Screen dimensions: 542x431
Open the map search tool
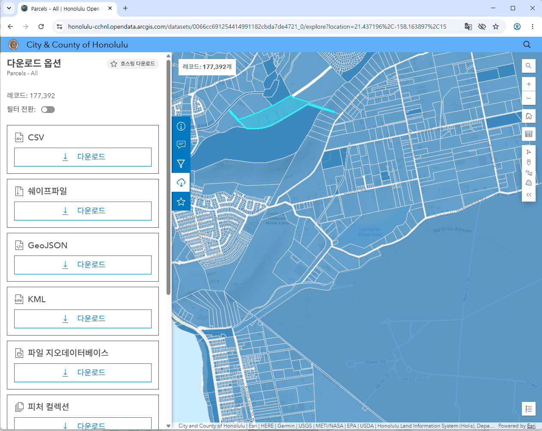pos(529,66)
